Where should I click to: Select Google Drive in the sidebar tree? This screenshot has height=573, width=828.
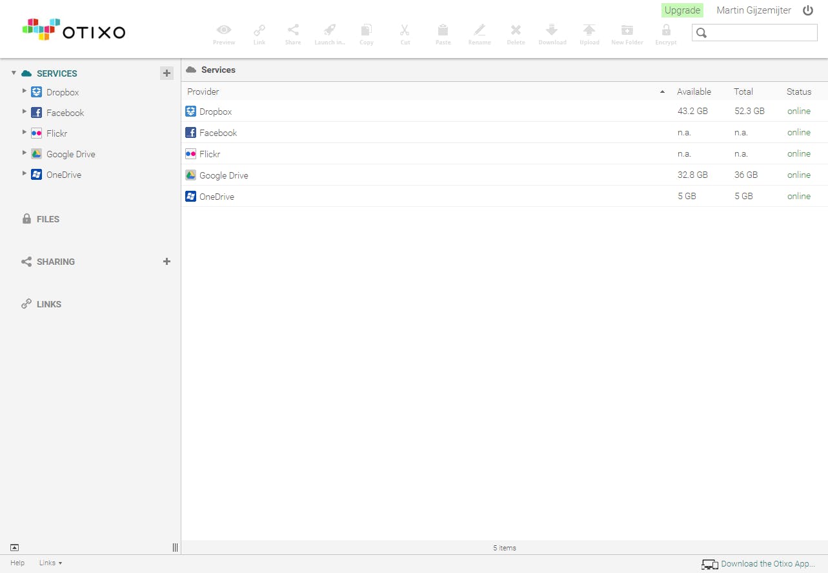coord(71,154)
